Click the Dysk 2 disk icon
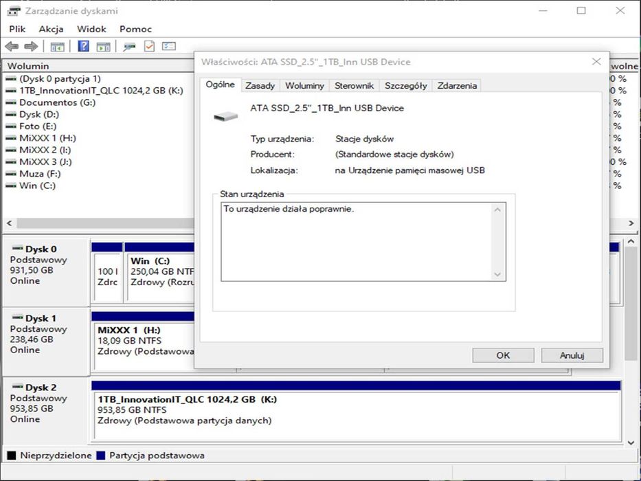 [17, 386]
